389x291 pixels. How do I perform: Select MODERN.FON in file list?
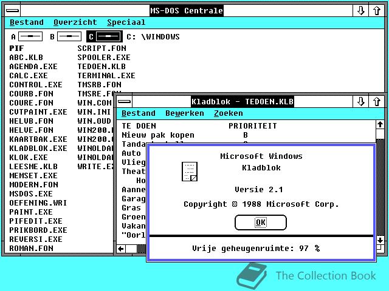34,185
